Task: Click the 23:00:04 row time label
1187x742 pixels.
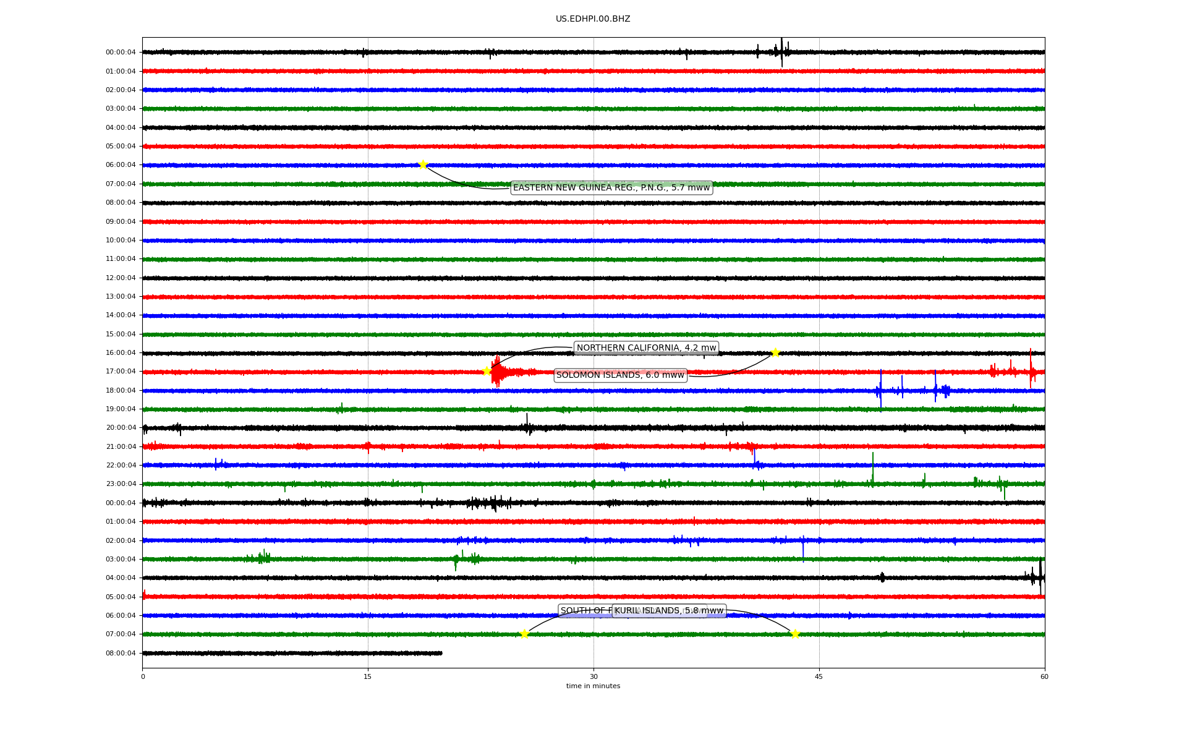Action: (121, 484)
